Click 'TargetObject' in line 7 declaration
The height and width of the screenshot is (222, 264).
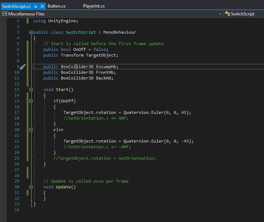pyautogui.click(x=101, y=55)
